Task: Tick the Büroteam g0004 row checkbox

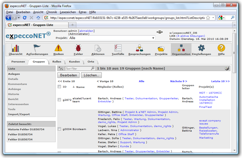Action: coord(59,129)
